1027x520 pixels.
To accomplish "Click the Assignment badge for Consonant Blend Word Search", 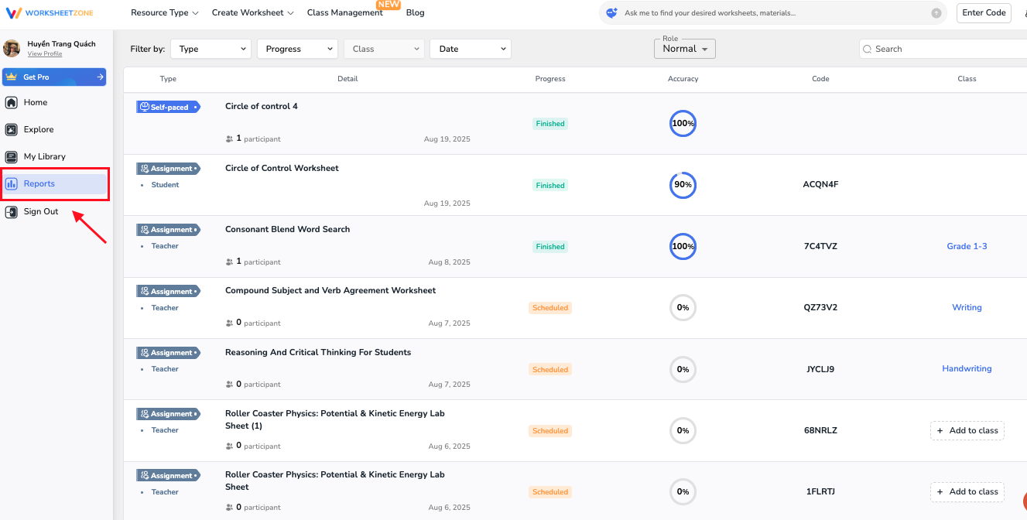I will click(x=168, y=230).
